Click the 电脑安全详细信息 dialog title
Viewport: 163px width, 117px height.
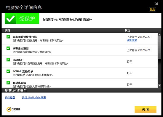click(x=24, y=7)
